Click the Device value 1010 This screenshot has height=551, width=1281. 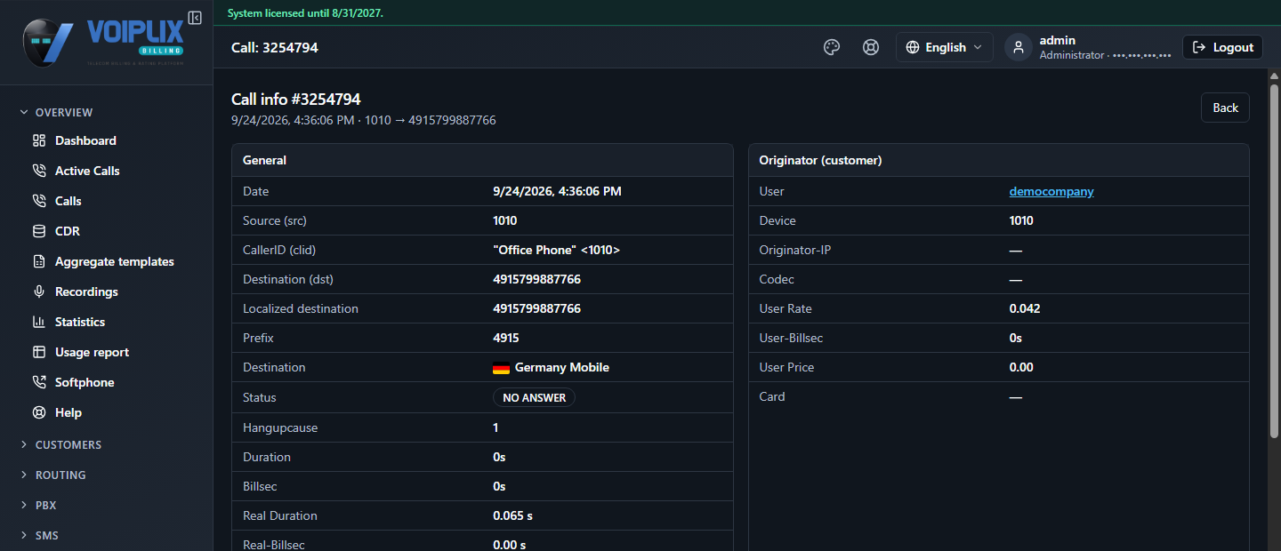tap(1021, 220)
